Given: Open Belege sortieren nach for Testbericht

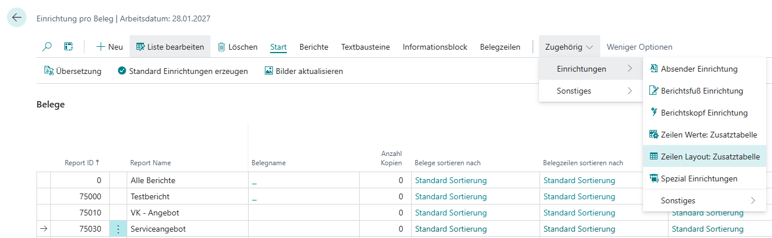Looking at the screenshot, I should tap(451, 196).
